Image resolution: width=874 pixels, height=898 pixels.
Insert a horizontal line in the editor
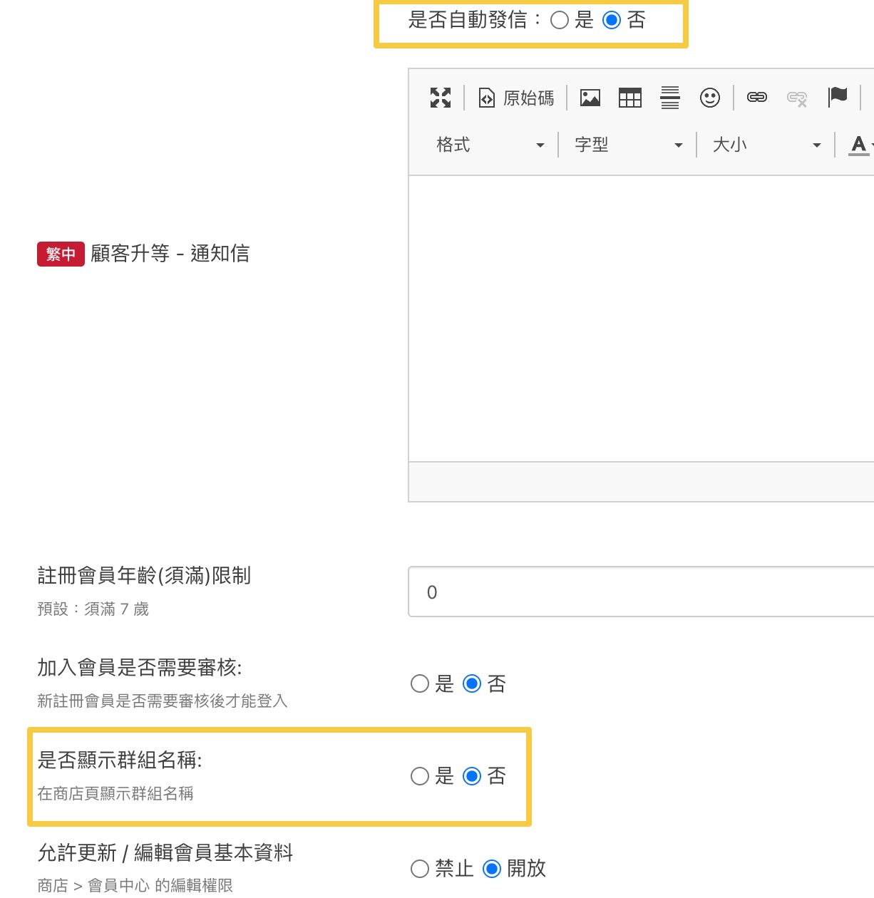point(670,98)
